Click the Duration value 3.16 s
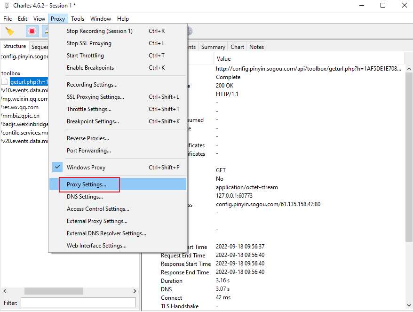 pyautogui.click(x=222, y=280)
